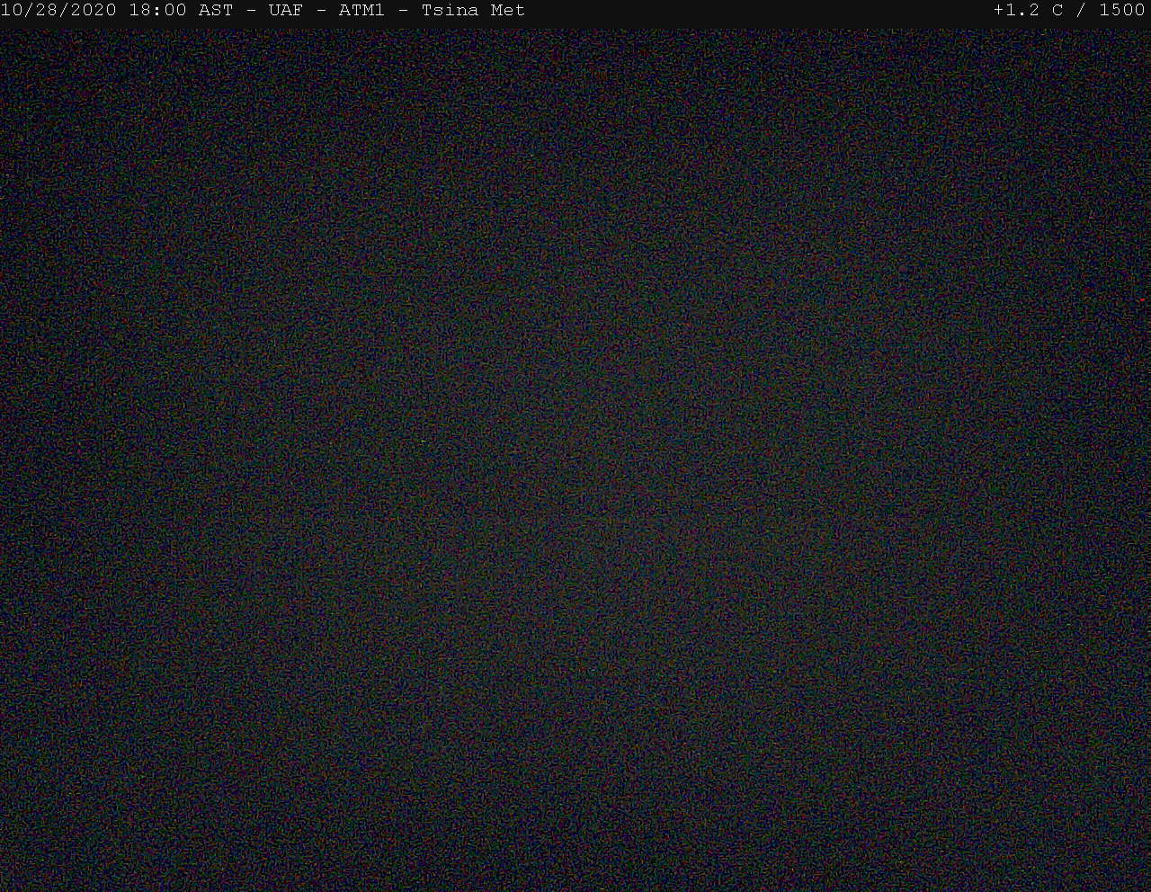Image resolution: width=1151 pixels, height=892 pixels.
Task: Click the "UAF" label in header
Action: 285,11
